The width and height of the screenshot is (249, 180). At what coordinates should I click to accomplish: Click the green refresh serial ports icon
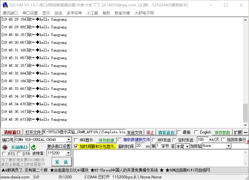(x=33, y=147)
